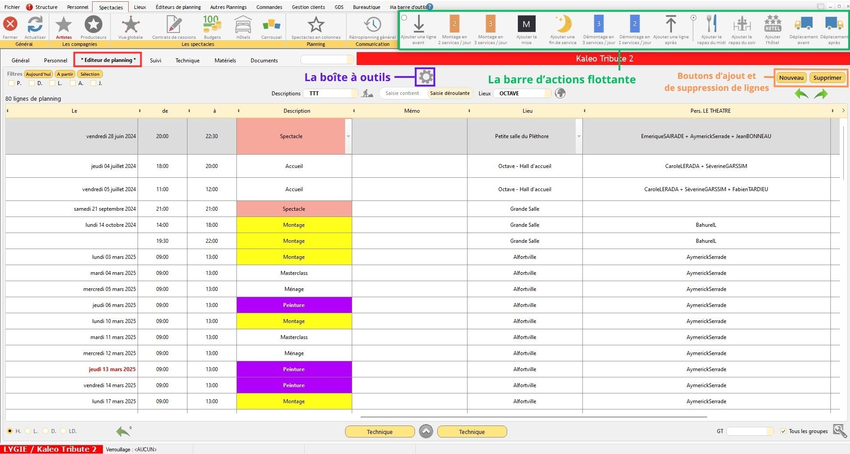
Task: Switch to the Technique tab
Action: [187, 61]
